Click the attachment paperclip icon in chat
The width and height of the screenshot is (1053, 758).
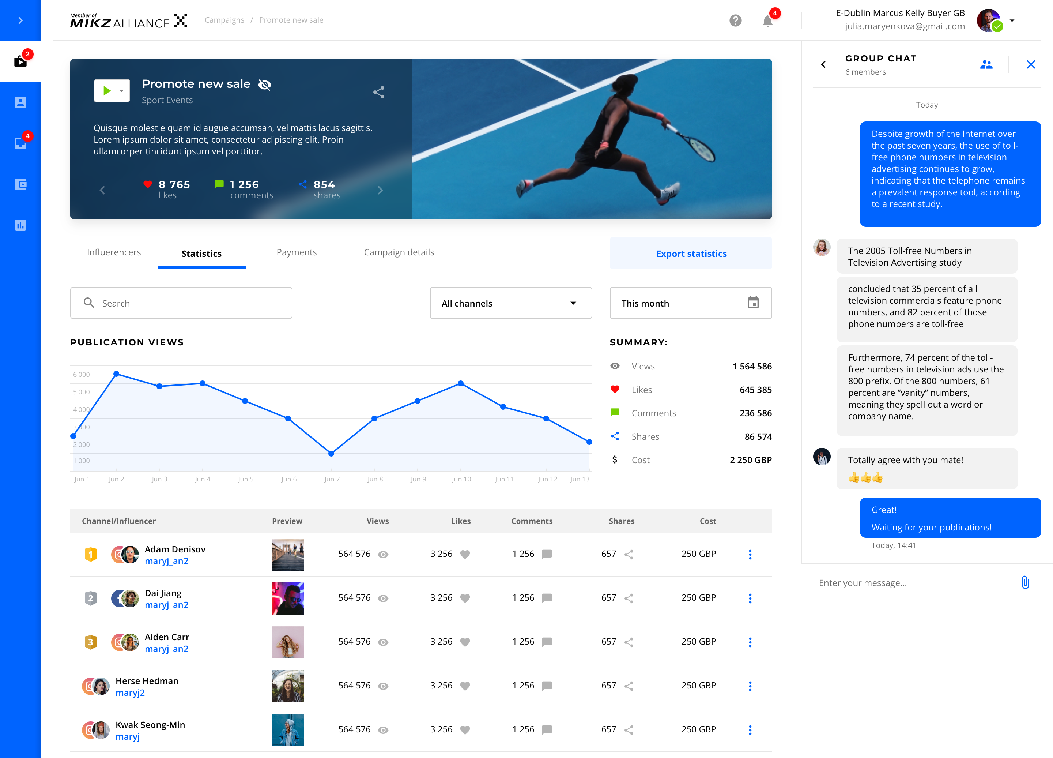click(x=1025, y=582)
